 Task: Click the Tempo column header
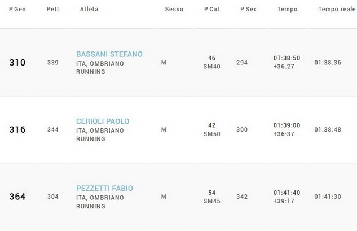pos(287,9)
